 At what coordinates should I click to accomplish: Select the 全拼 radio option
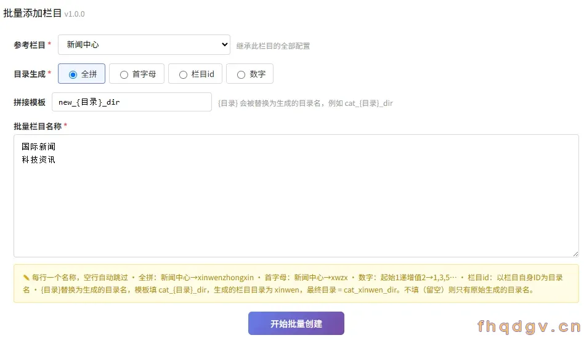[x=81, y=74]
